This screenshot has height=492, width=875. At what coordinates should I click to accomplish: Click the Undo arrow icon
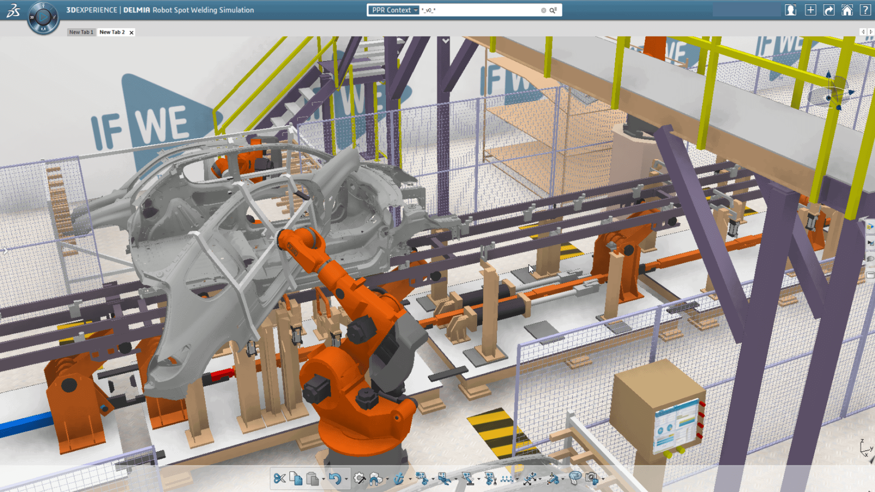pyautogui.click(x=335, y=479)
